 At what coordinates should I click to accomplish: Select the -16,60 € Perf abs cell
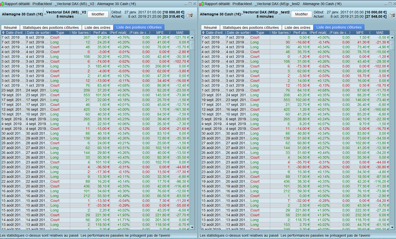(x=300, y=42)
